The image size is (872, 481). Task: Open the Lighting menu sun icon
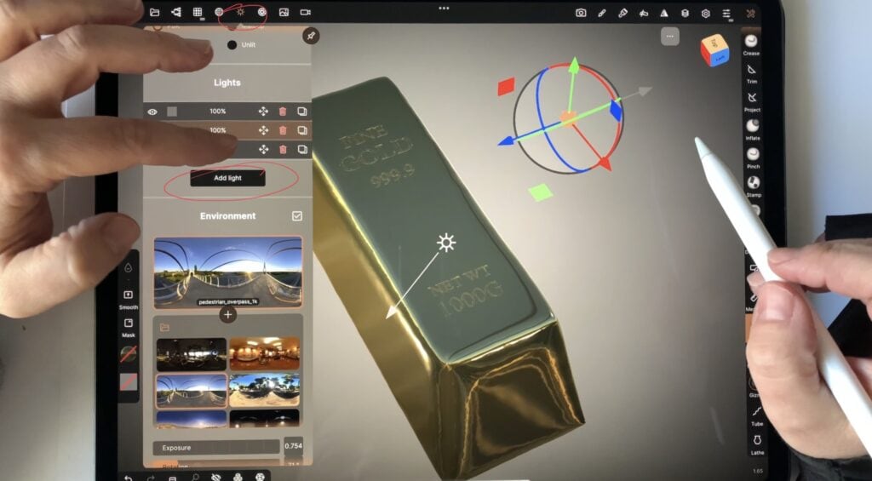click(x=240, y=12)
